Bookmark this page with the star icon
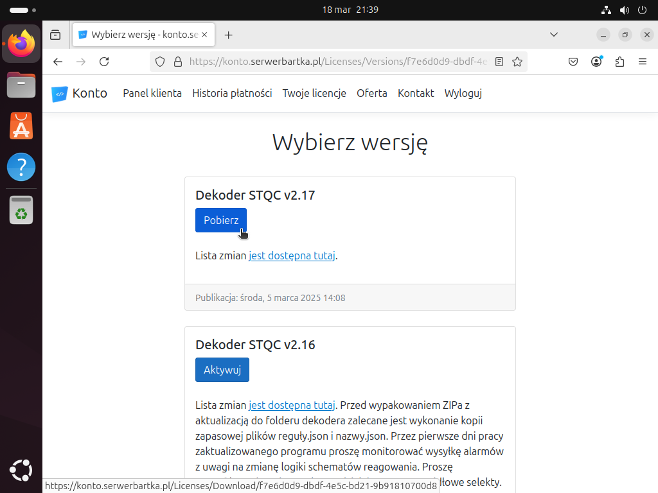This screenshot has width=658, height=493. 517,62
